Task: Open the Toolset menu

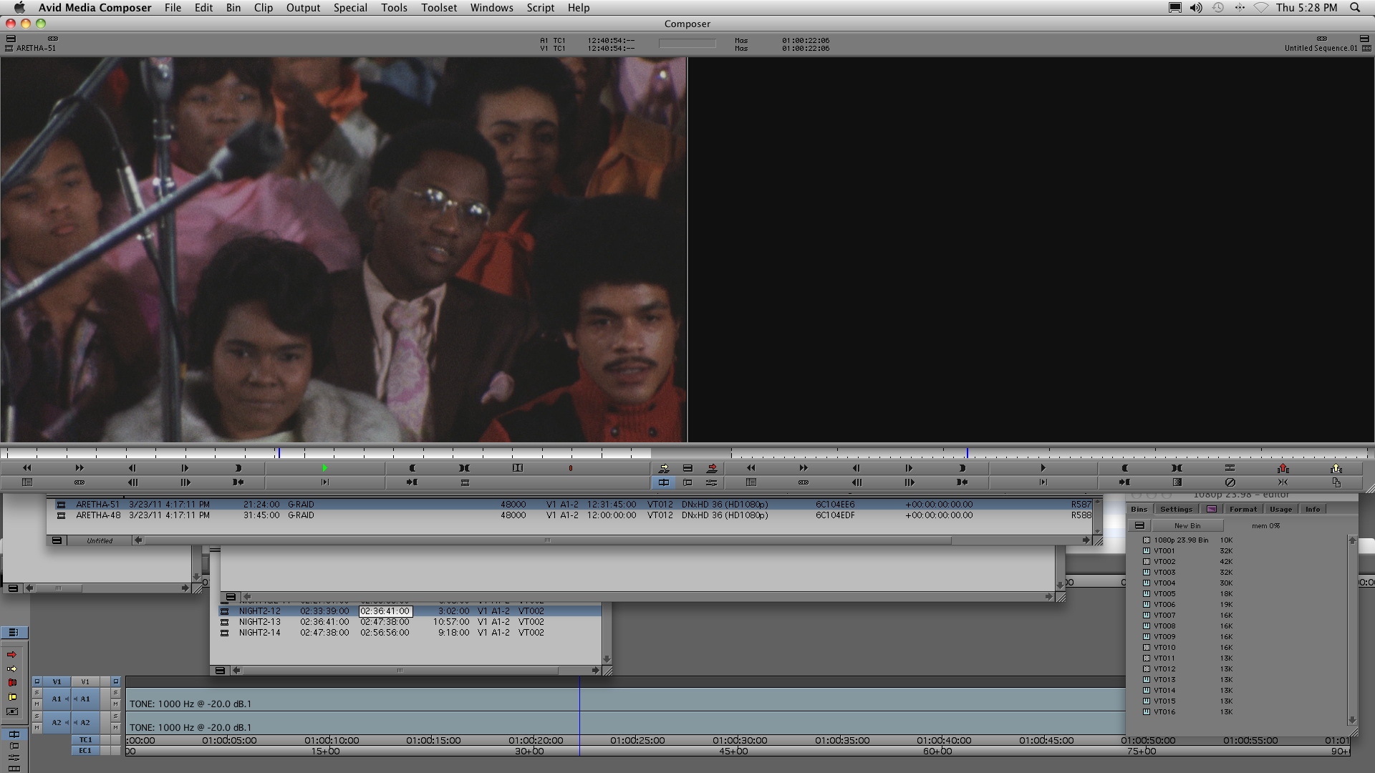Action: coord(438,8)
